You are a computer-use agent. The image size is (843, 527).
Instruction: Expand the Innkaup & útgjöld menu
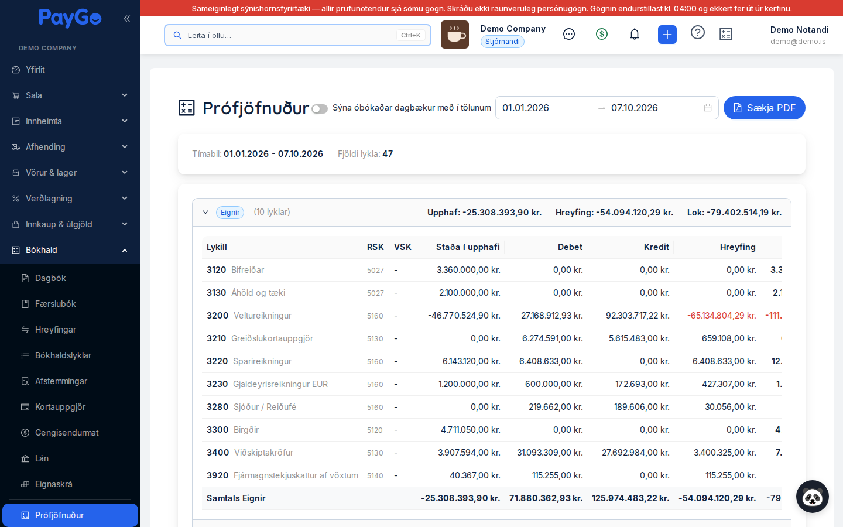pyautogui.click(x=70, y=224)
